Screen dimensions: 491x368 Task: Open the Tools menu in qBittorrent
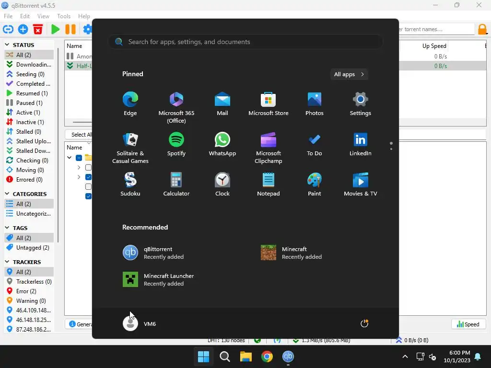pos(64,16)
